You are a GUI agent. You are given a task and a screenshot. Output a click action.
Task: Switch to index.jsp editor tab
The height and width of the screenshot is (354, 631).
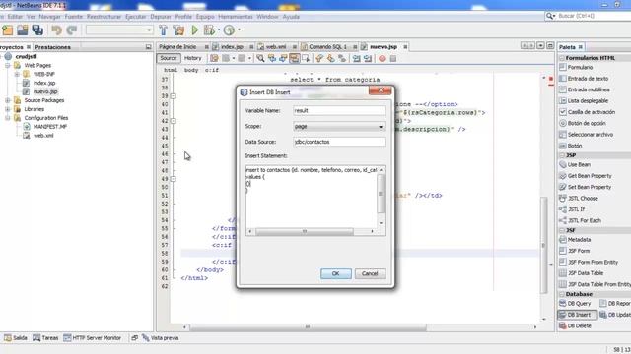point(233,47)
